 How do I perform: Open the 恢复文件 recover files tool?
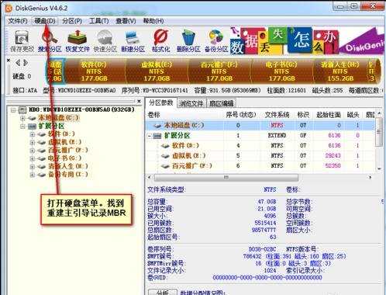(78, 41)
